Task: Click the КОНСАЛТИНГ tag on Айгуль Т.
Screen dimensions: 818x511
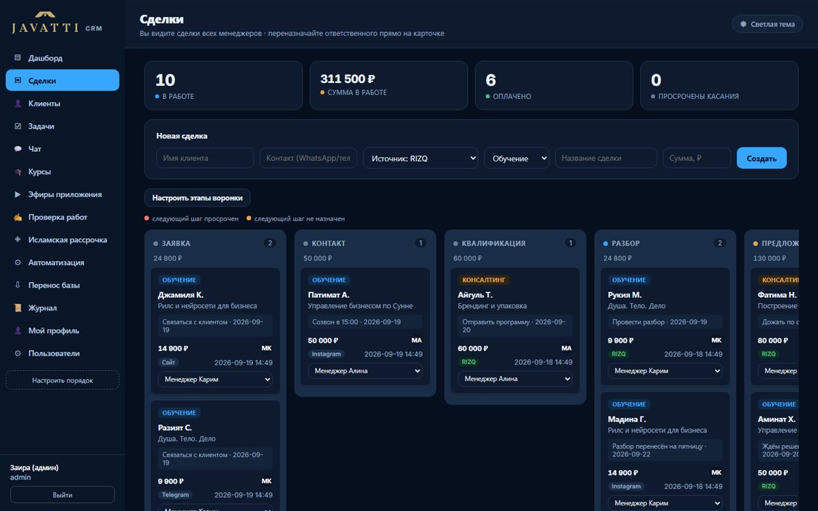Action: [483, 280]
